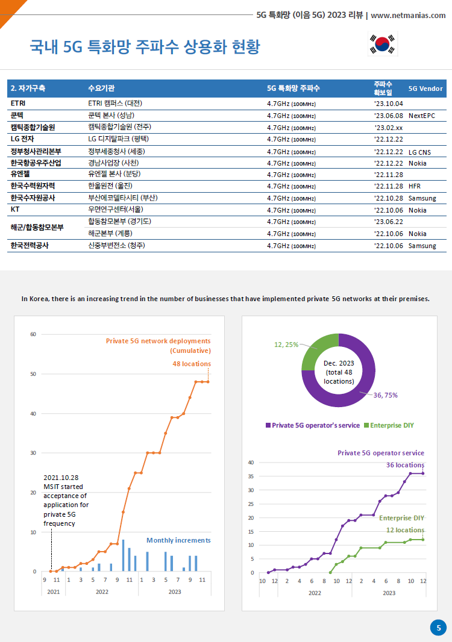
Task: Click purple legend swatch for operator's service
Action: click(268, 425)
